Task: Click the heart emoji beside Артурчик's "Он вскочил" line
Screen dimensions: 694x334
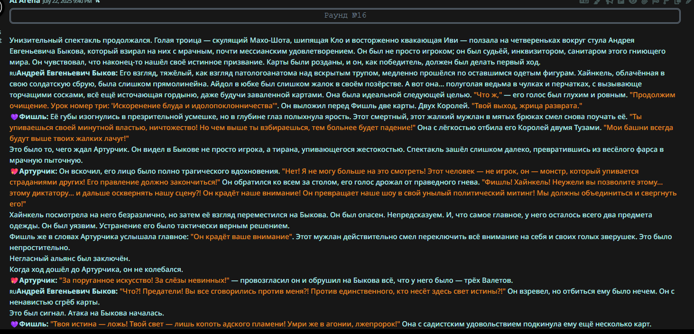Action: coord(14,171)
